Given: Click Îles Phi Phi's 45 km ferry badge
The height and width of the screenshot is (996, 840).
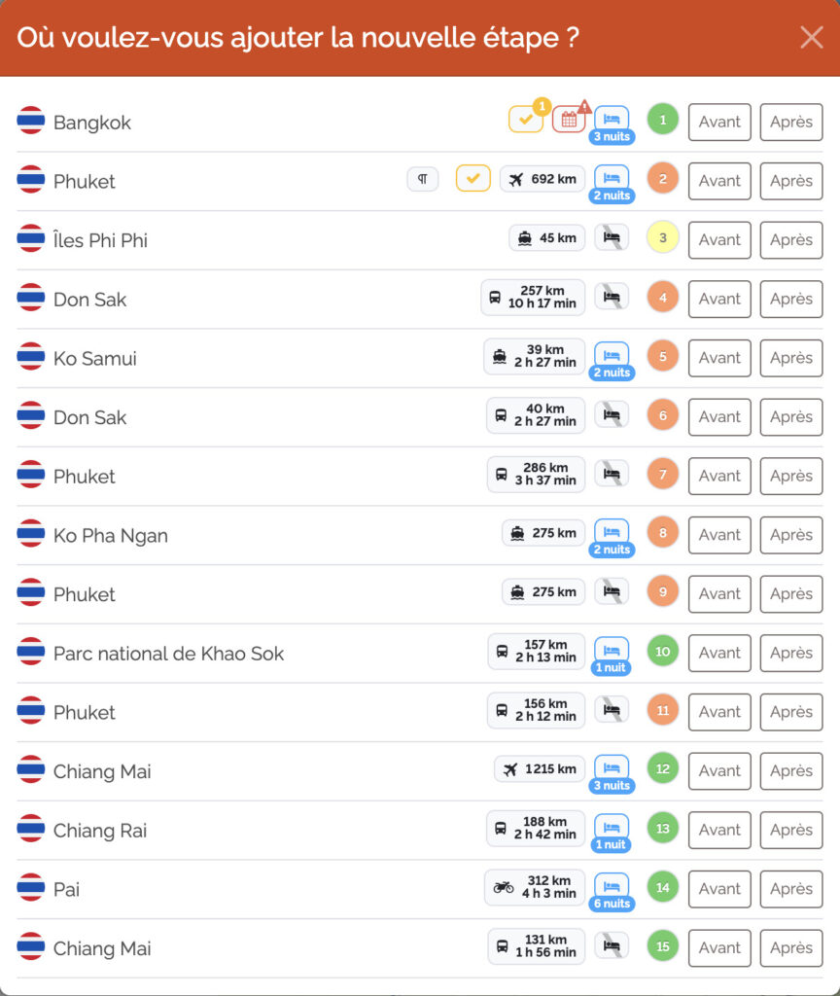Looking at the screenshot, I should pyautogui.click(x=546, y=238).
